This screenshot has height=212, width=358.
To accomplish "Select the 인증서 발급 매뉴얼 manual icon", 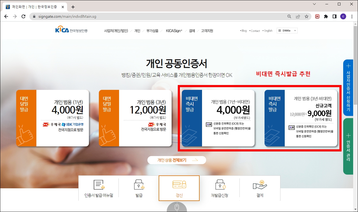I will 98,188.
